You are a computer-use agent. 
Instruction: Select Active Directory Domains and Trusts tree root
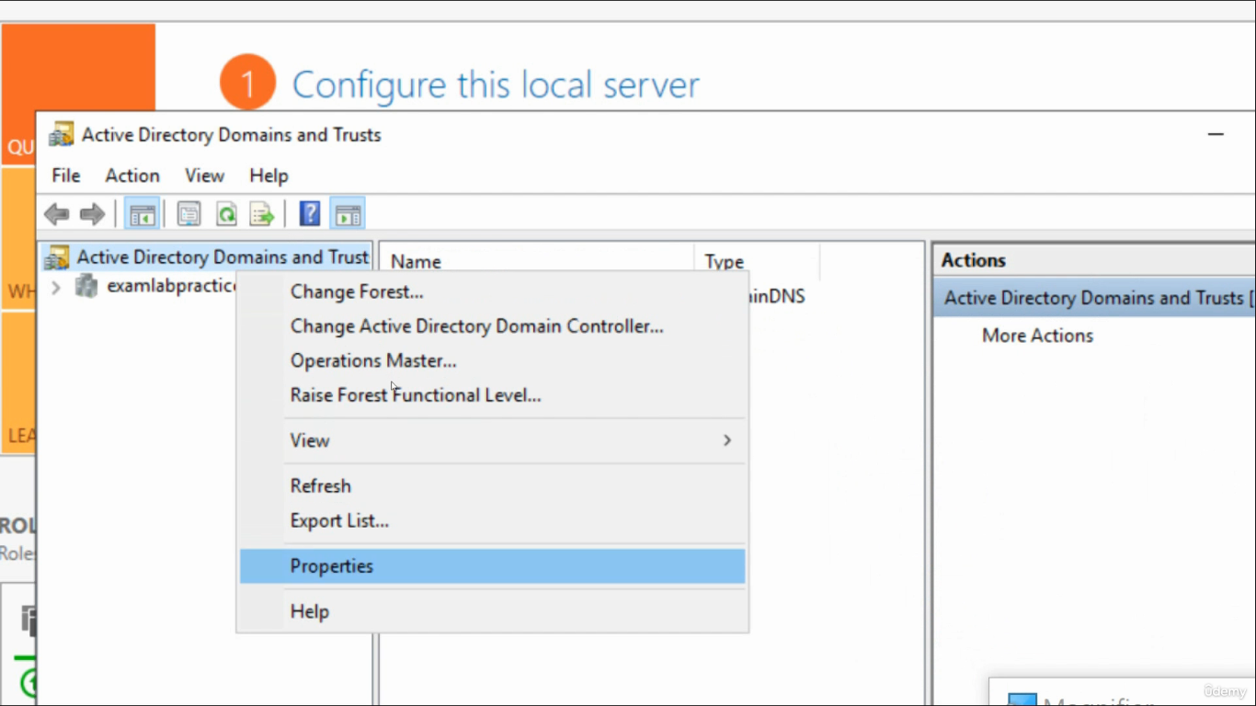coord(223,257)
